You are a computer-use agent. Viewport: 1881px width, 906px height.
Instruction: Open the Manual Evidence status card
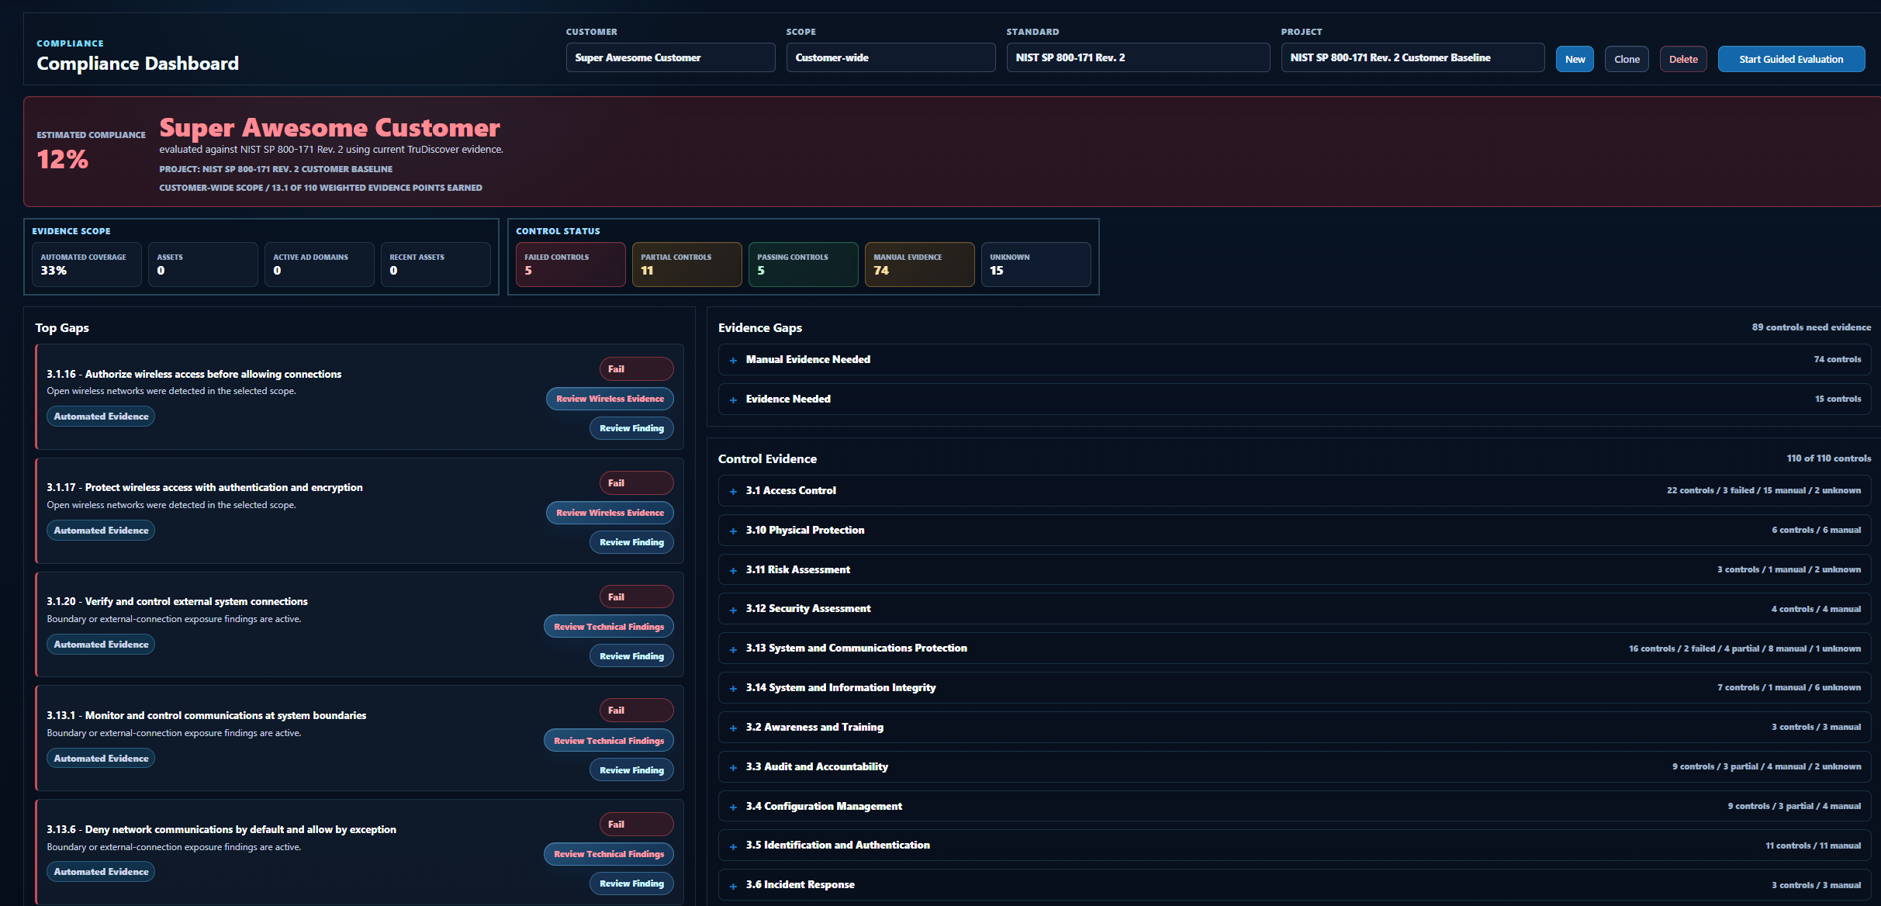pyautogui.click(x=920, y=265)
